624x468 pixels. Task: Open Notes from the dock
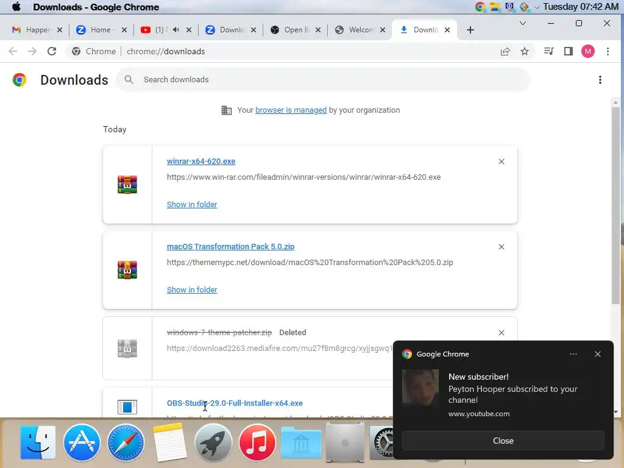click(x=170, y=442)
